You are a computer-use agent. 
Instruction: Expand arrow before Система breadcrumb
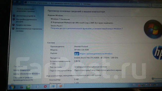82,4
